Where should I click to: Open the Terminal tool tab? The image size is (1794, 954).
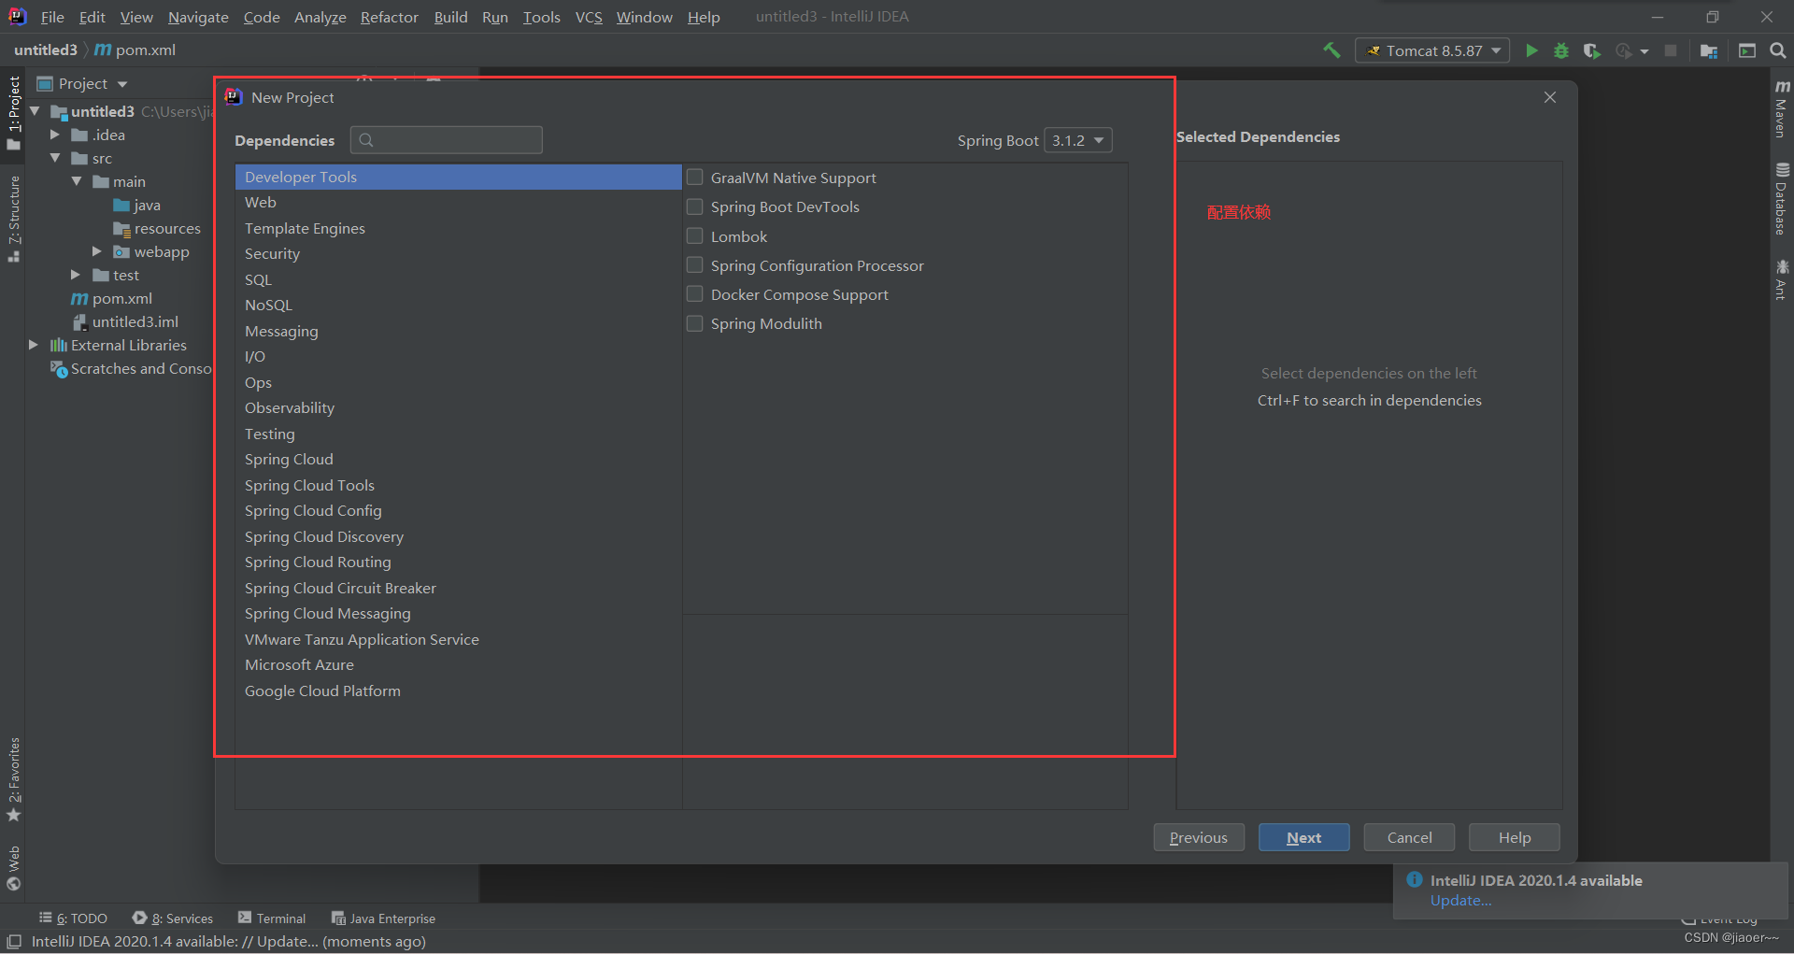click(272, 918)
